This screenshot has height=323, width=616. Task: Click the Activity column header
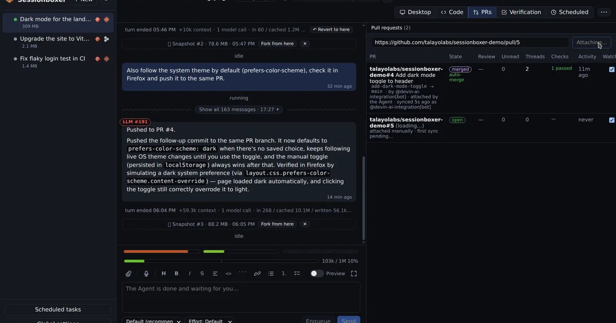(x=587, y=57)
